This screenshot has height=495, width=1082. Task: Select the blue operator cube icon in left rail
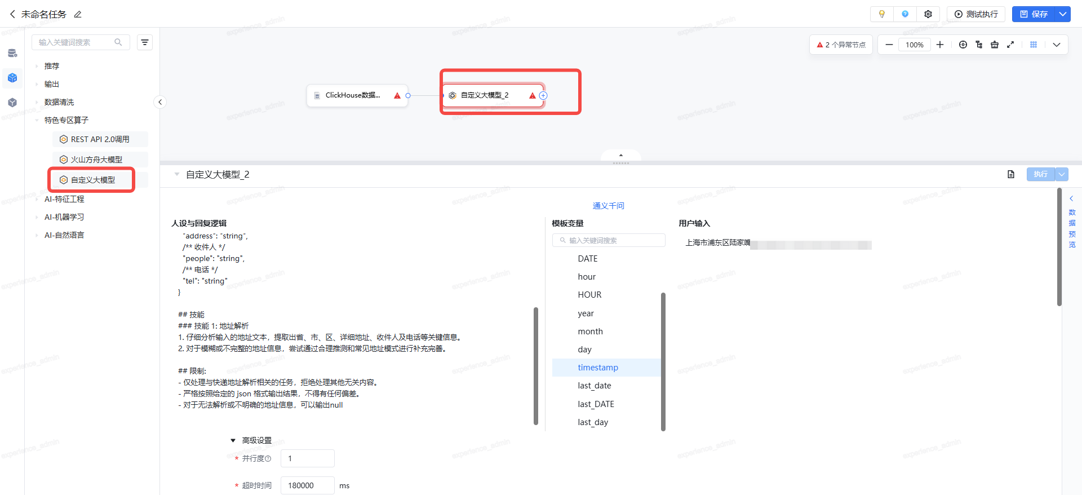(x=12, y=78)
